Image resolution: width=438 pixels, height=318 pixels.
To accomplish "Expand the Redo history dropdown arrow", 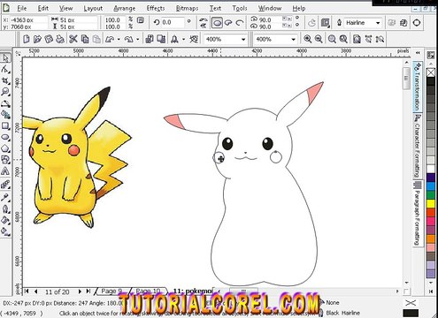I will tap(138, 39).
